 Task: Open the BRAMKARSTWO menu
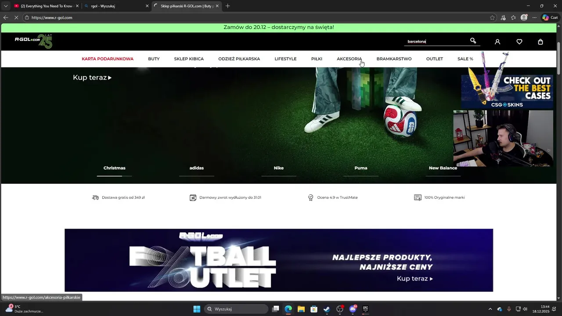click(394, 59)
